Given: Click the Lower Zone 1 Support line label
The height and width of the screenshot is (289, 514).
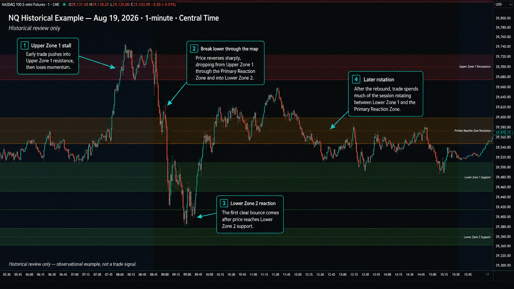Looking at the screenshot, I should point(477,178).
